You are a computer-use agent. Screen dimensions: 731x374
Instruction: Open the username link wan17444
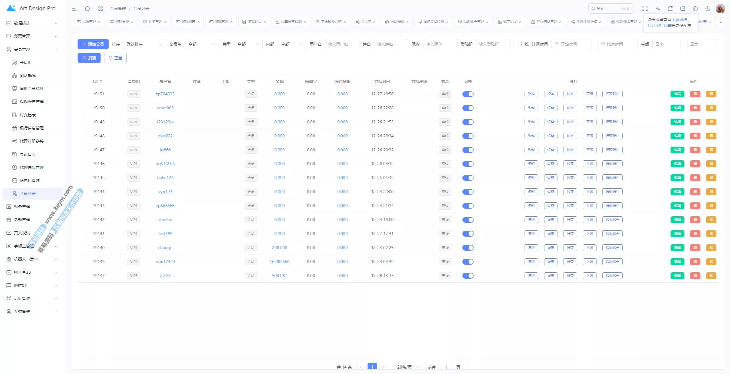165,262
